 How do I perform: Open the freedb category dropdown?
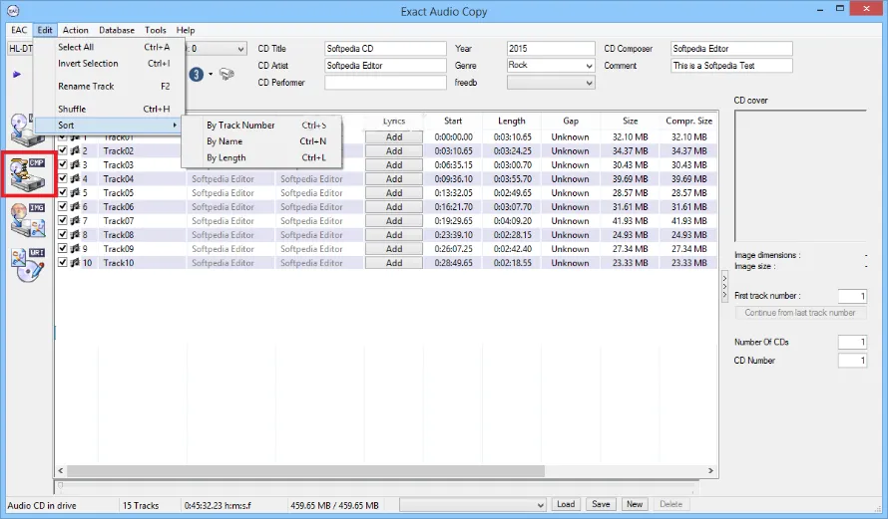point(551,83)
